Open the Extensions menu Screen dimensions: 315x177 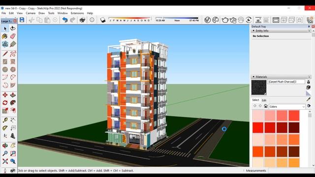pyautogui.click(x=77, y=13)
